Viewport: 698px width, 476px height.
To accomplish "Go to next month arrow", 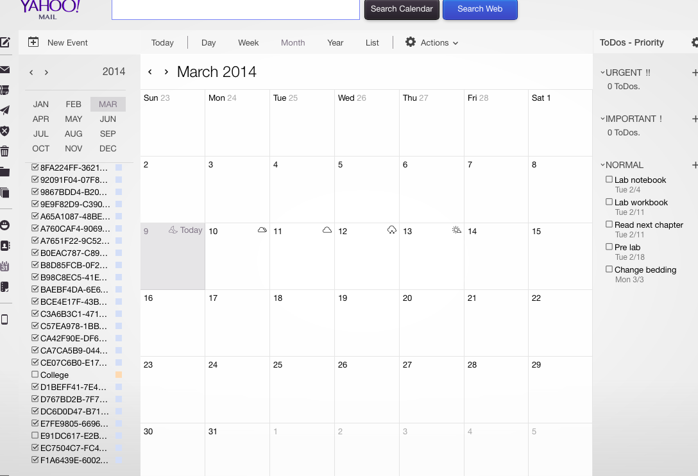I will 166,72.
